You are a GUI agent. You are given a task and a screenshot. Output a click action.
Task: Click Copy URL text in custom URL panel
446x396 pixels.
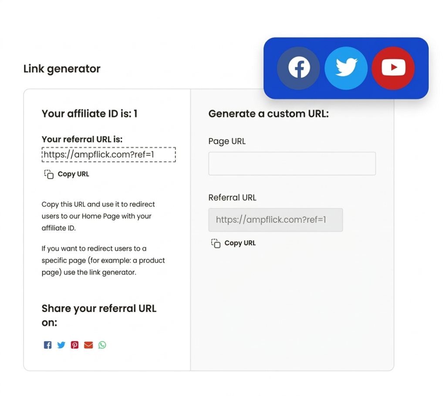240,243
